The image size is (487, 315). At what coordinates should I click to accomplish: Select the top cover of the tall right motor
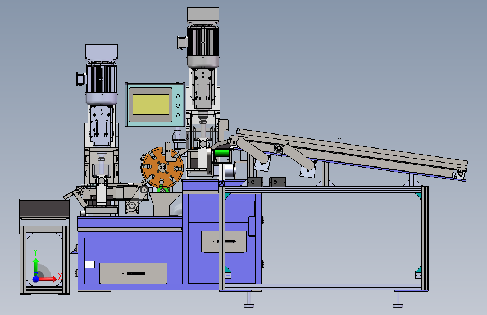click(x=203, y=15)
